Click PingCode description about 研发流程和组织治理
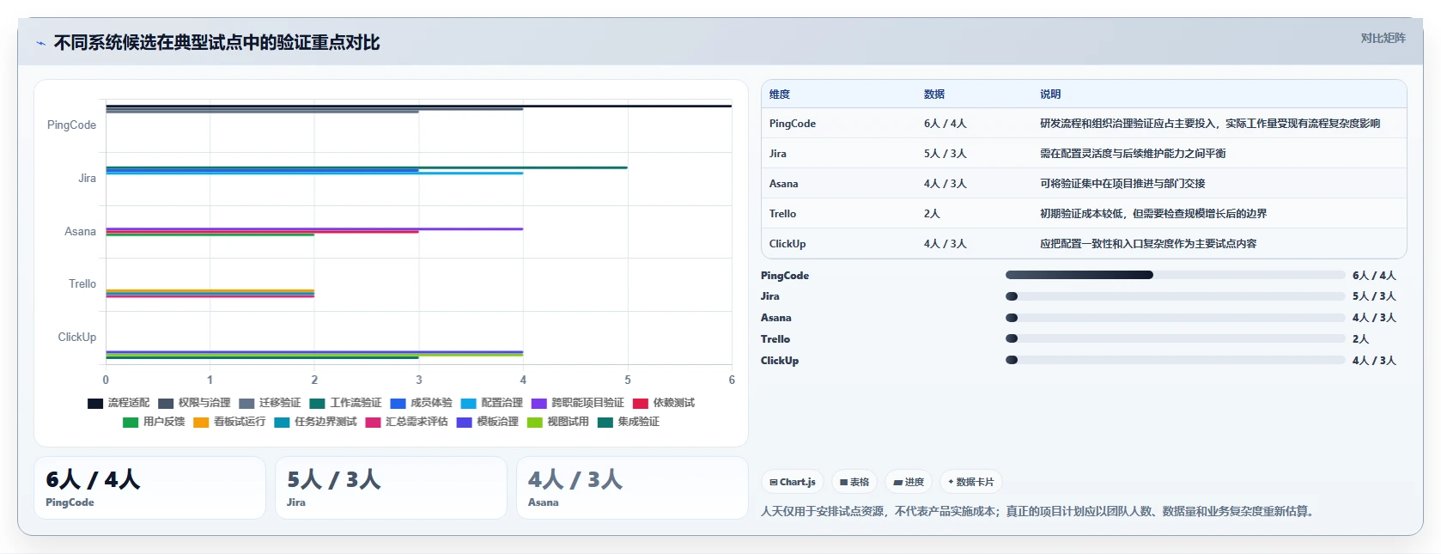This screenshot has width=1441, height=554. click(1210, 124)
